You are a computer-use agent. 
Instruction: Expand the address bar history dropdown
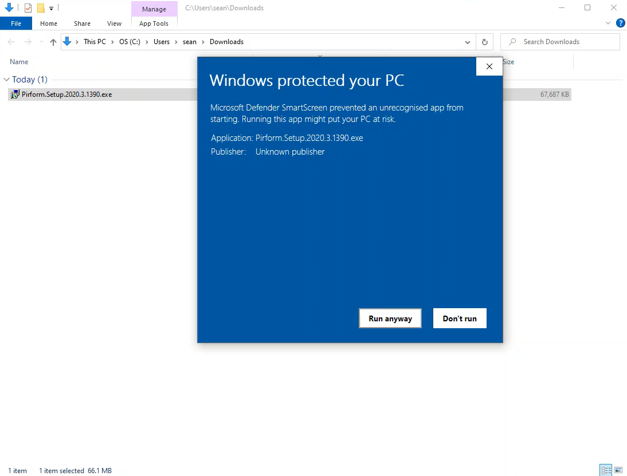pyautogui.click(x=468, y=42)
